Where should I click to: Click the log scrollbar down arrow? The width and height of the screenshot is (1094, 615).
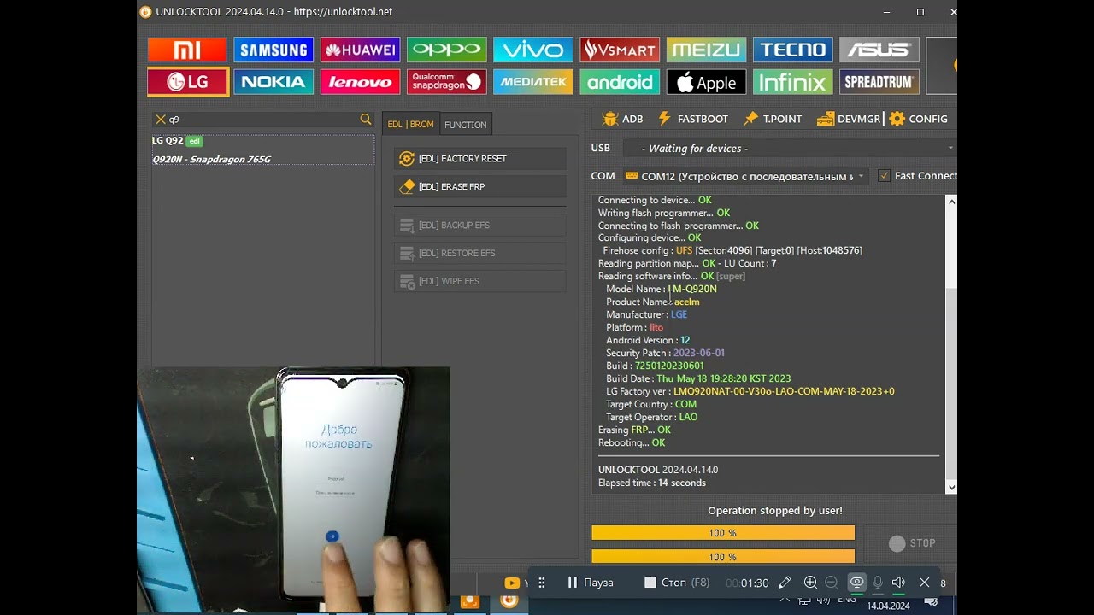pos(951,487)
